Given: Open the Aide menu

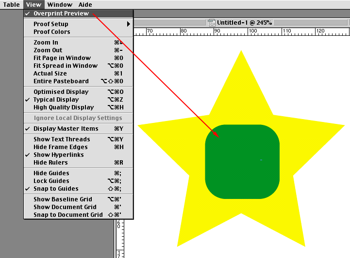Looking at the screenshot, I should click(x=85, y=4).
